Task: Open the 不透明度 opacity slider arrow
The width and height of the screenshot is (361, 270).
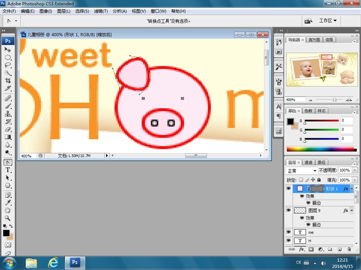Action: pyautogui.click(x=355, y=170)
